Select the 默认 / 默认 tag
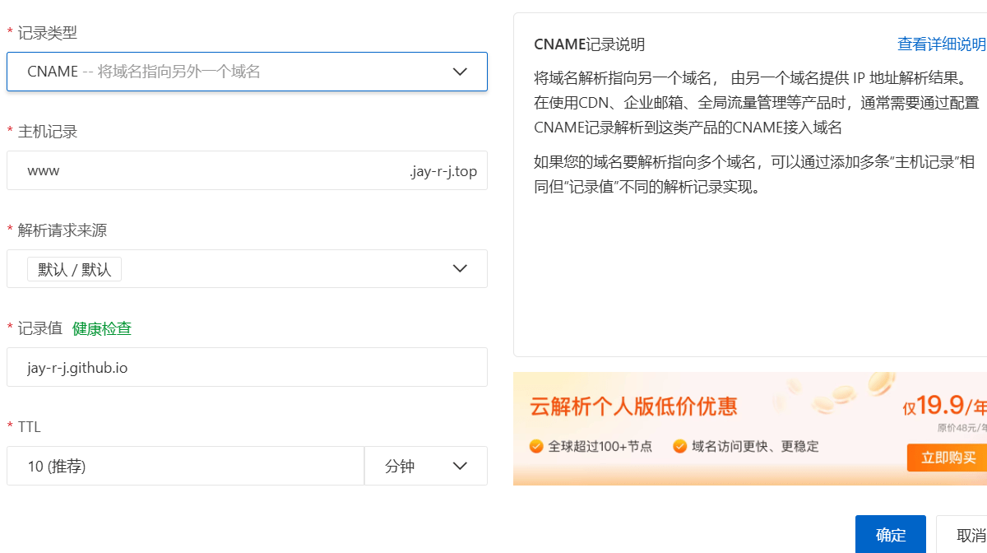The image size is (987, 553). point(74,269)
